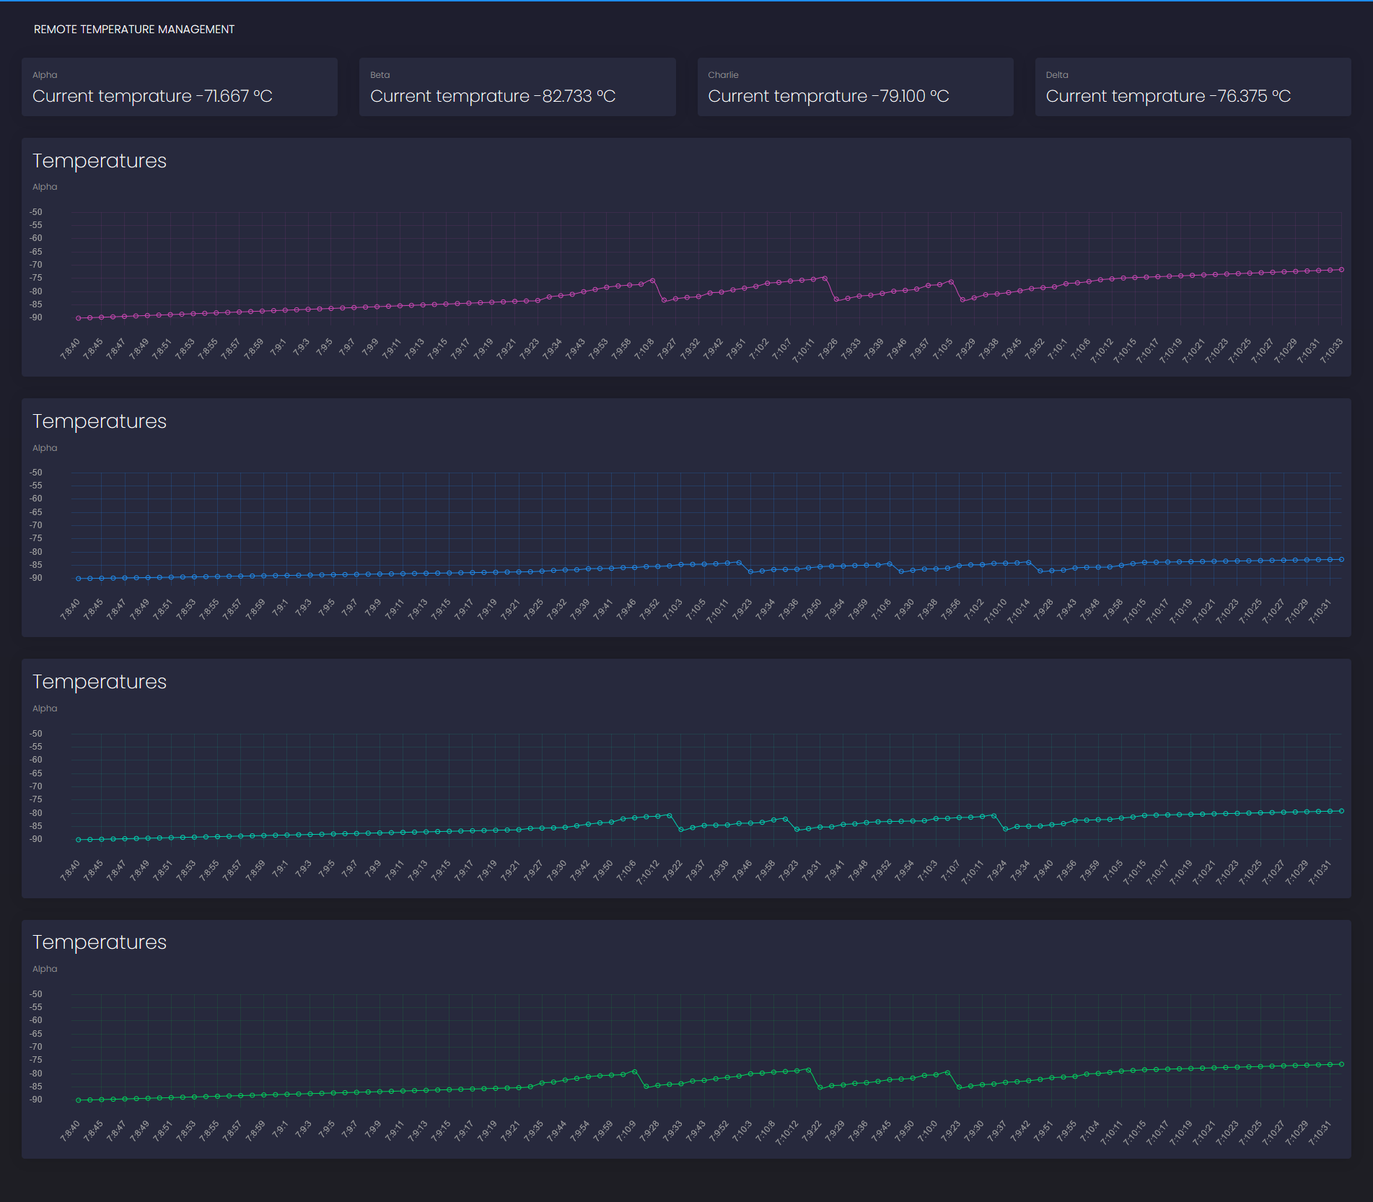Screen dimensions: 1373x1202
Task: Click the first data point on pink chart
Action: click(x=79, y=318)
